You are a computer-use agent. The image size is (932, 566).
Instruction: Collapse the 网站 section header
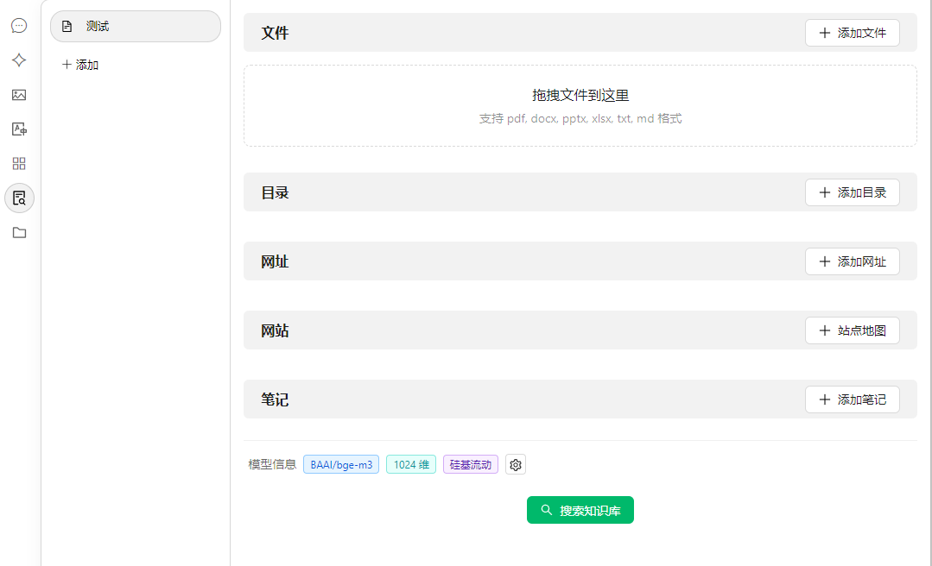tap(273, 330)
